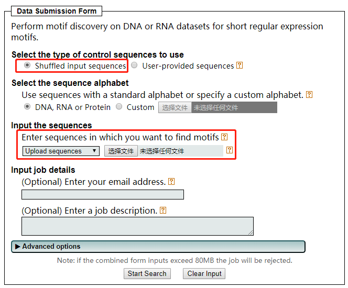Click help icon next to find motifs text
This screenshot has width=348, height=288.
(x=224, y=137)
